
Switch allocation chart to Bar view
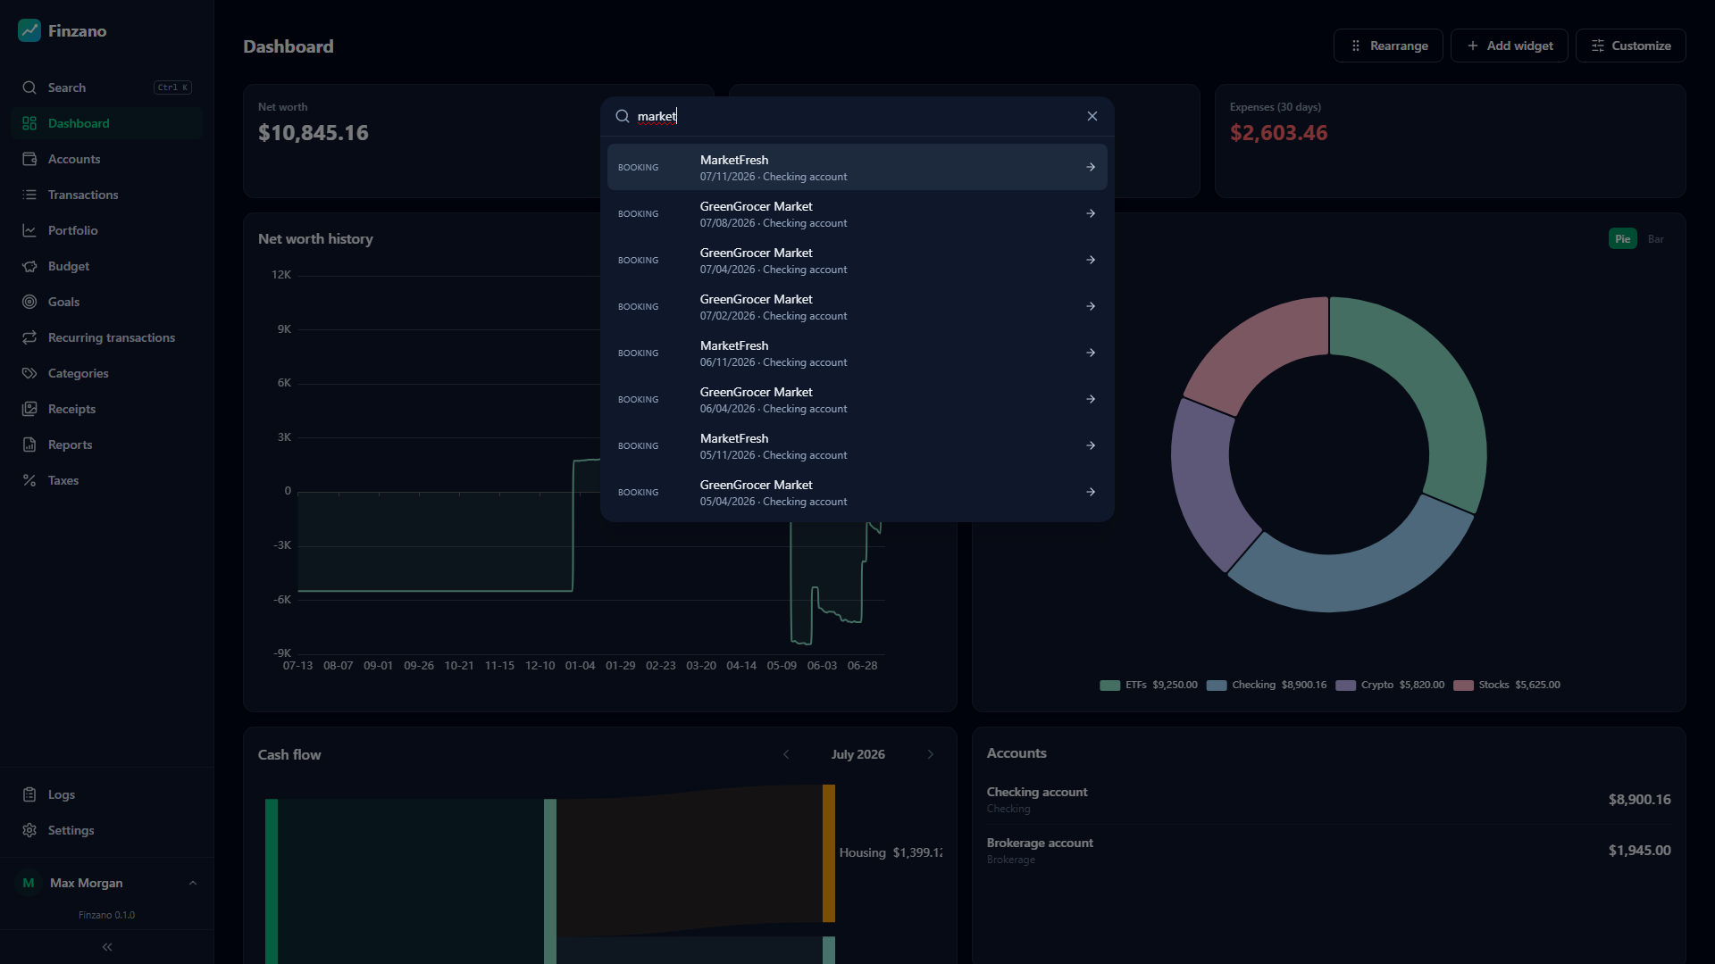coord(1655,238)
